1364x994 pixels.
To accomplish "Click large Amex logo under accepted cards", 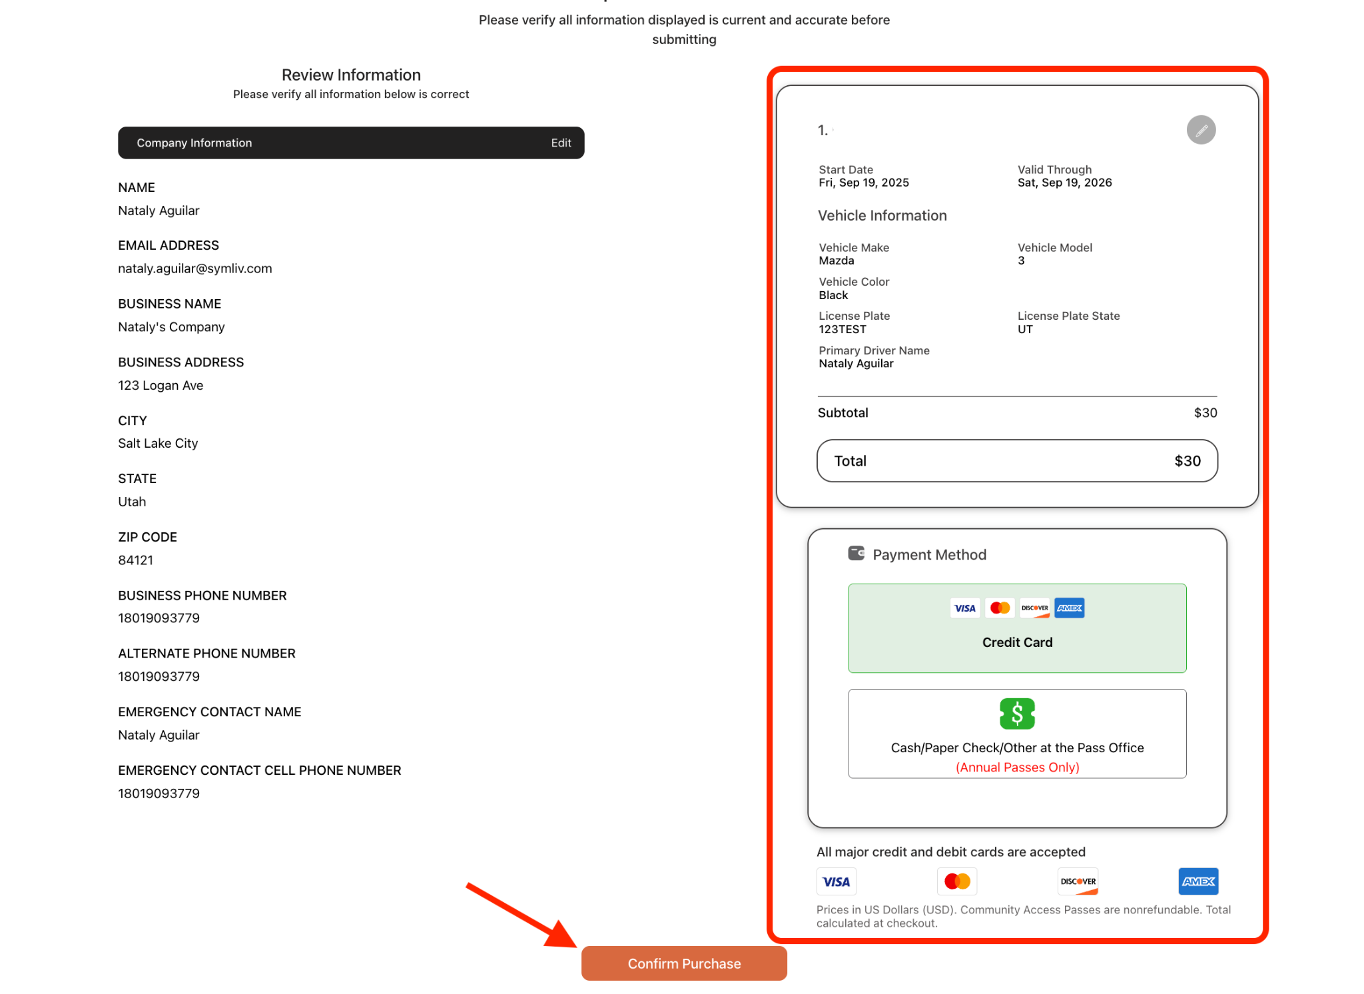I will coord(1197,881).
